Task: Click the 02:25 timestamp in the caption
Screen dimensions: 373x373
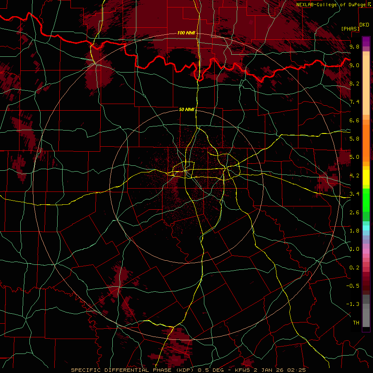Action: pyautogui.click(x=296, y=370)
